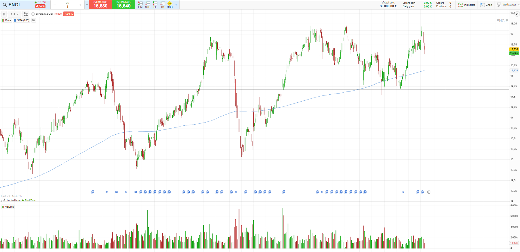This screenshot has width=520, height=252.
Task: Open ENGIE instrument info icon
Action: pos(33,14)
